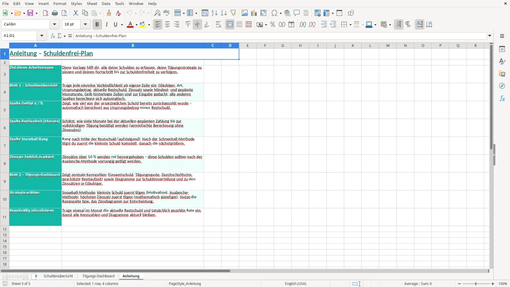Switch to Tilgungs-Dashboard sheet tab
The image size is (510, 287).
click(x=98, y=276)
